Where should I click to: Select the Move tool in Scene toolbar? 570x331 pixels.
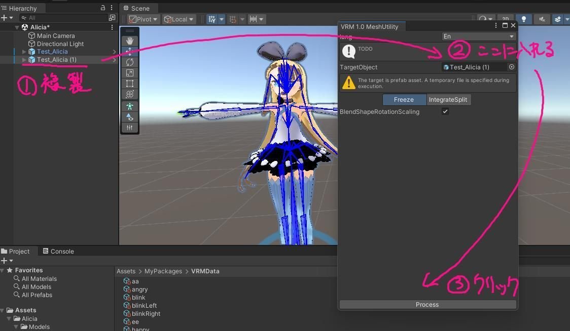click(130, 52)
